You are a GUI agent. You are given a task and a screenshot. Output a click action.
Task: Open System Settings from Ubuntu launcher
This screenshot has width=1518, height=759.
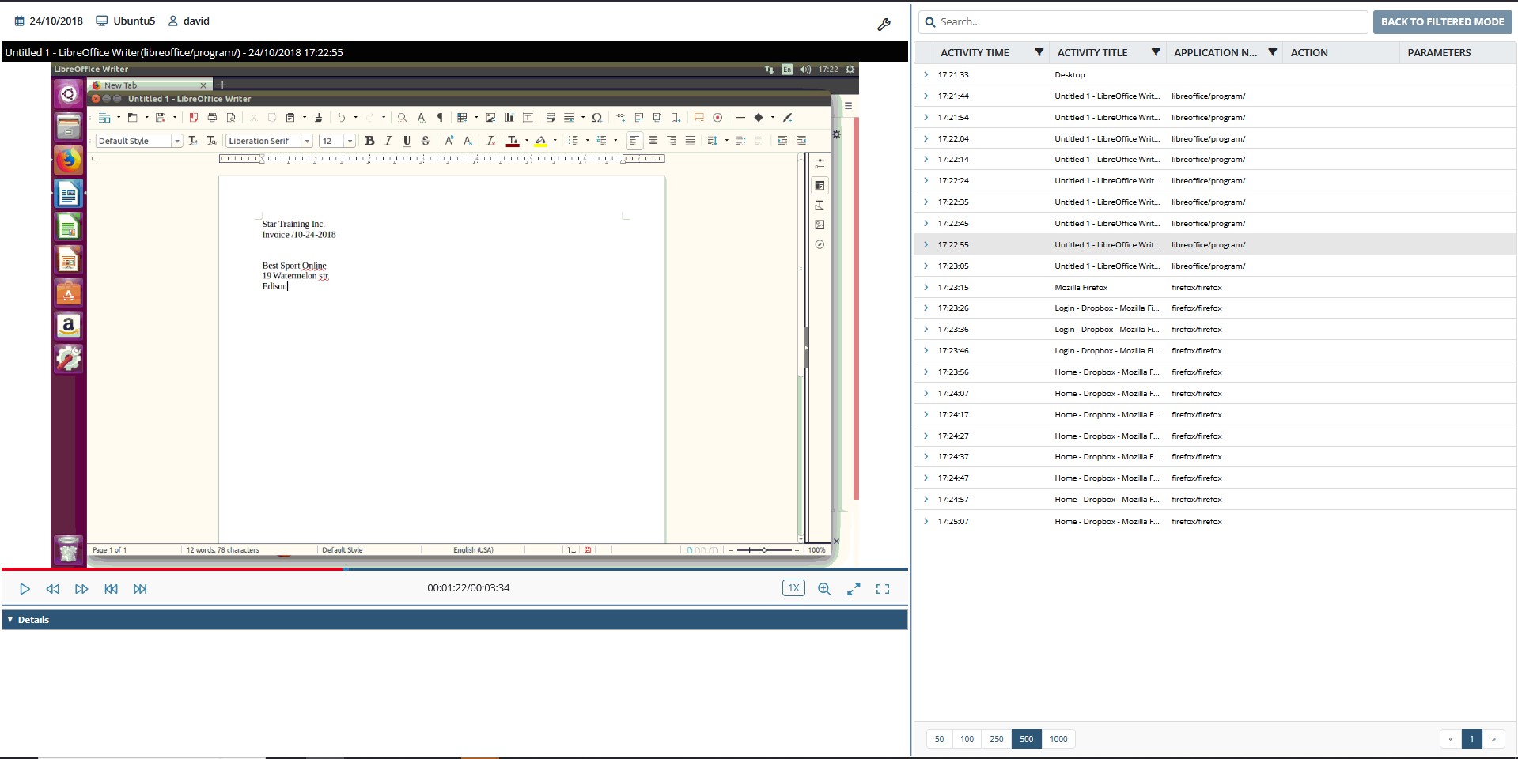click(69, 359)
